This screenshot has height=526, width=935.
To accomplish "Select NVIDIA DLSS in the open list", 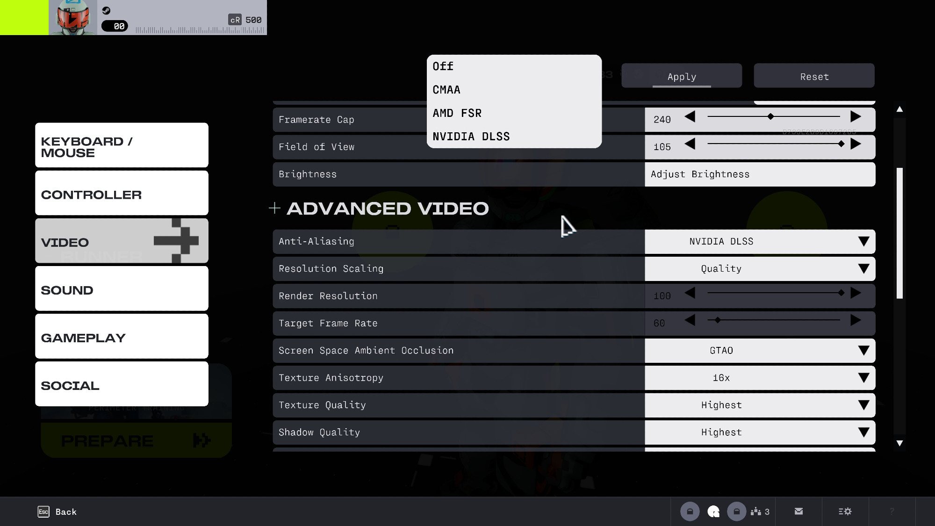I will click(x=514, y=137).
